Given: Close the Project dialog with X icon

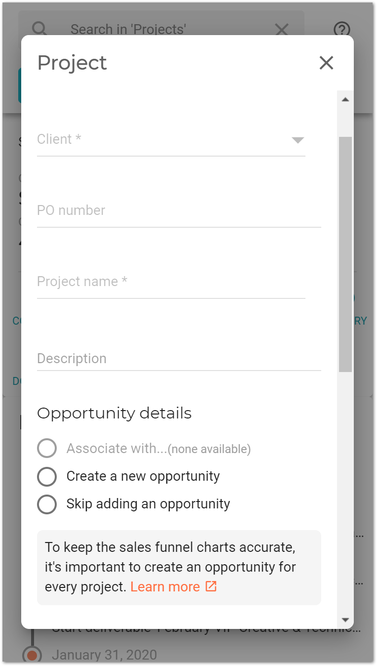Looking at the screenshot, I should 326,63.
